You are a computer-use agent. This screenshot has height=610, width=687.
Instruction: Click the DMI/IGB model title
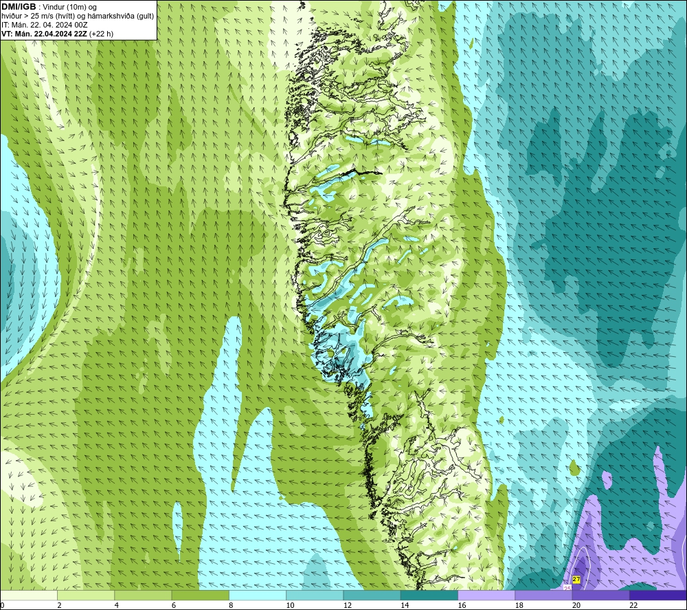pyautogui.click(x=19, y=7)
